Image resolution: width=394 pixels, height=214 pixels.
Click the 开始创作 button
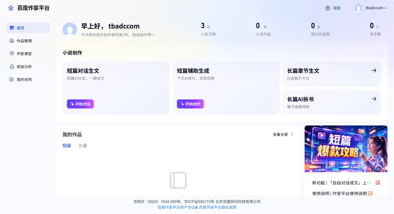click(x=190, y=104)
